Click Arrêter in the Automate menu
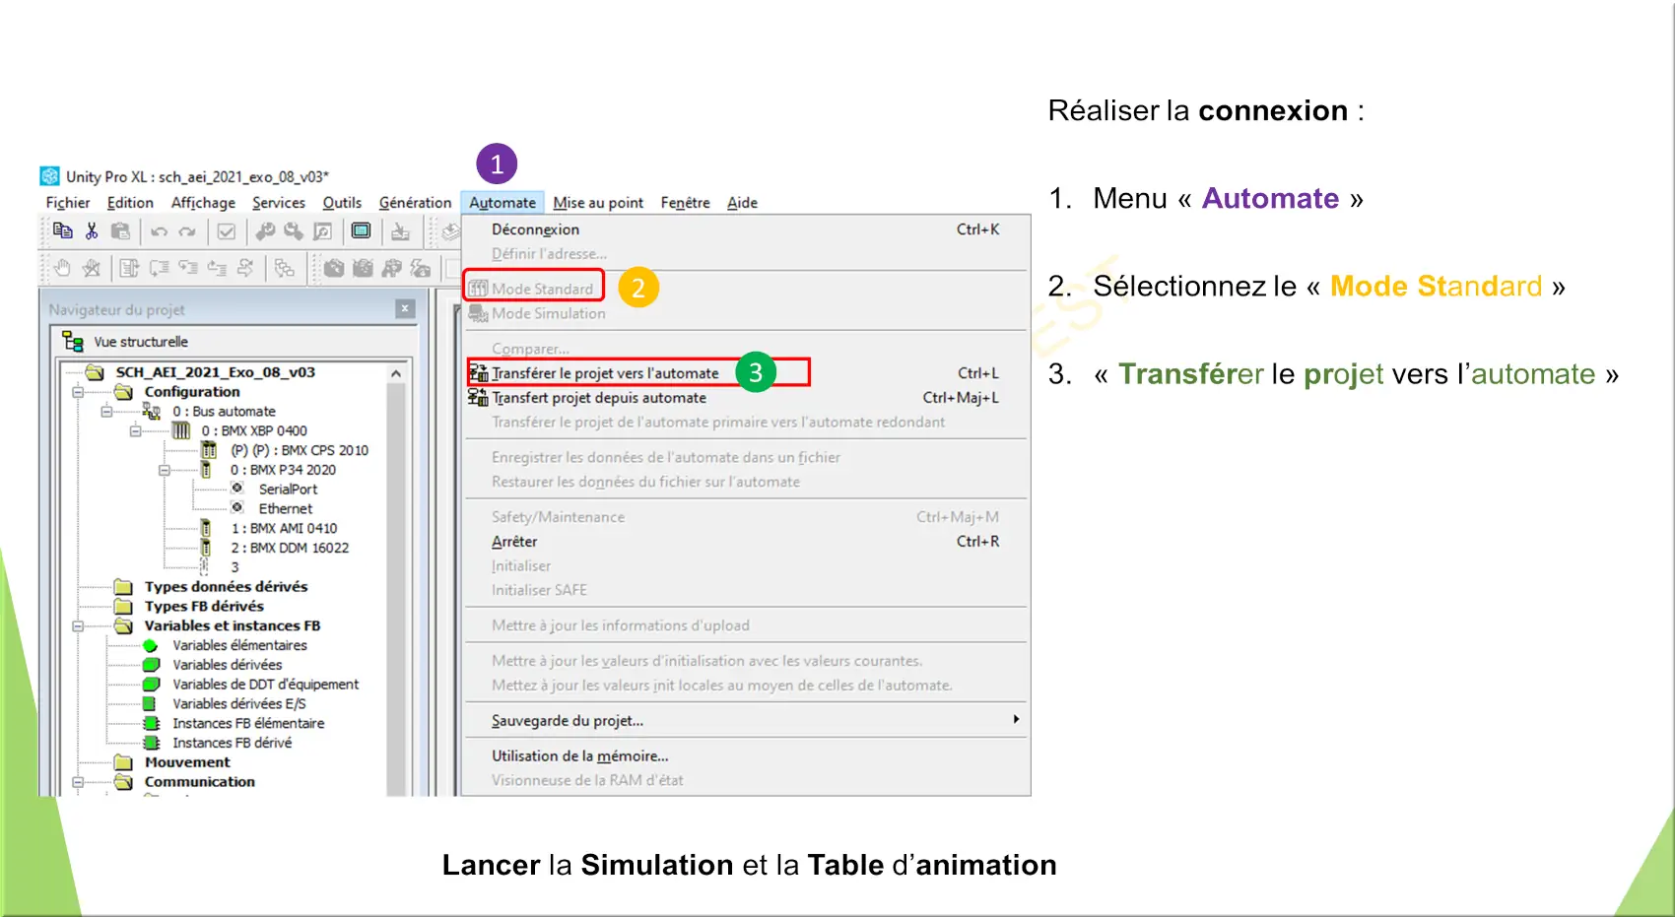The width and height of the screenshot is (1675, 917). click(x=747, y=542)
